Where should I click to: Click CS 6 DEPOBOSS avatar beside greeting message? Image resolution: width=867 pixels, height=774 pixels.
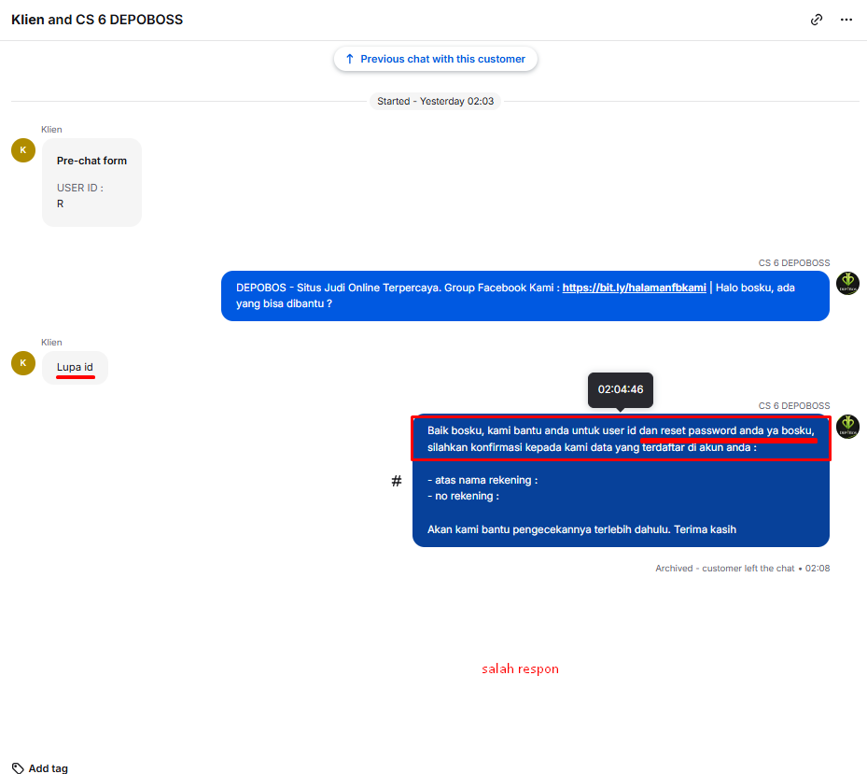coord(847,283)
